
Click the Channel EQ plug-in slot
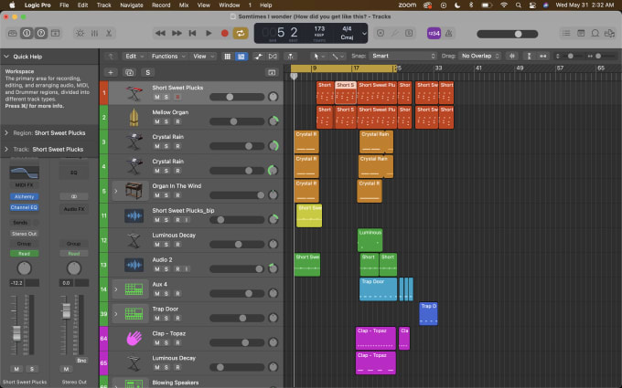click(24, 207)
